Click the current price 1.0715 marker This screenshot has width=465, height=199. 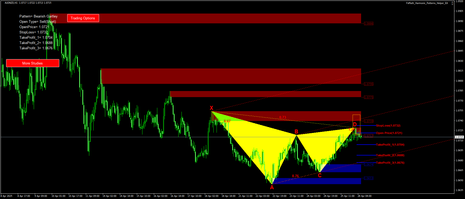[x=459, y=137]
